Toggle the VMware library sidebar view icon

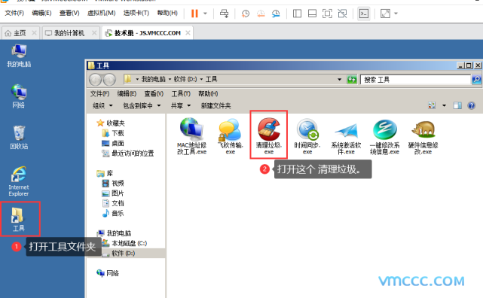[297, 14]
